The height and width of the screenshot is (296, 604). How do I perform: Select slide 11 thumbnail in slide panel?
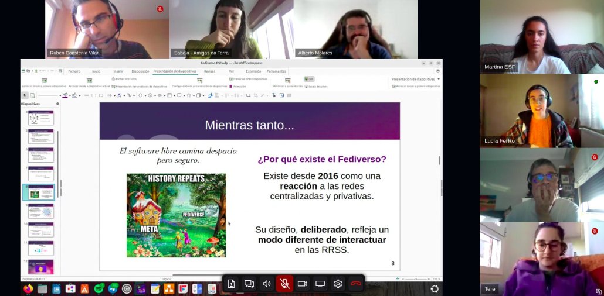(x=41, y=248)
